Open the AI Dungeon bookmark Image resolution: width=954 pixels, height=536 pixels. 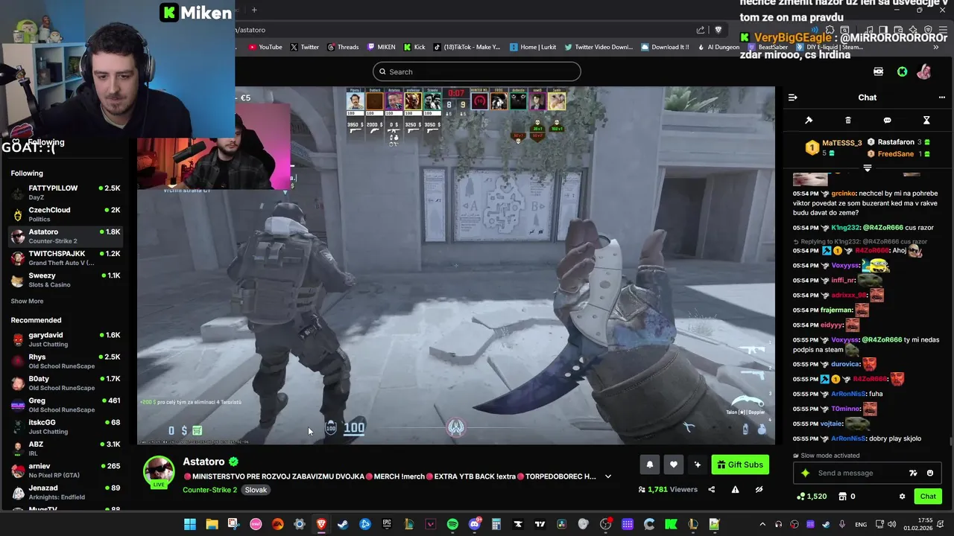coord(717,47)
